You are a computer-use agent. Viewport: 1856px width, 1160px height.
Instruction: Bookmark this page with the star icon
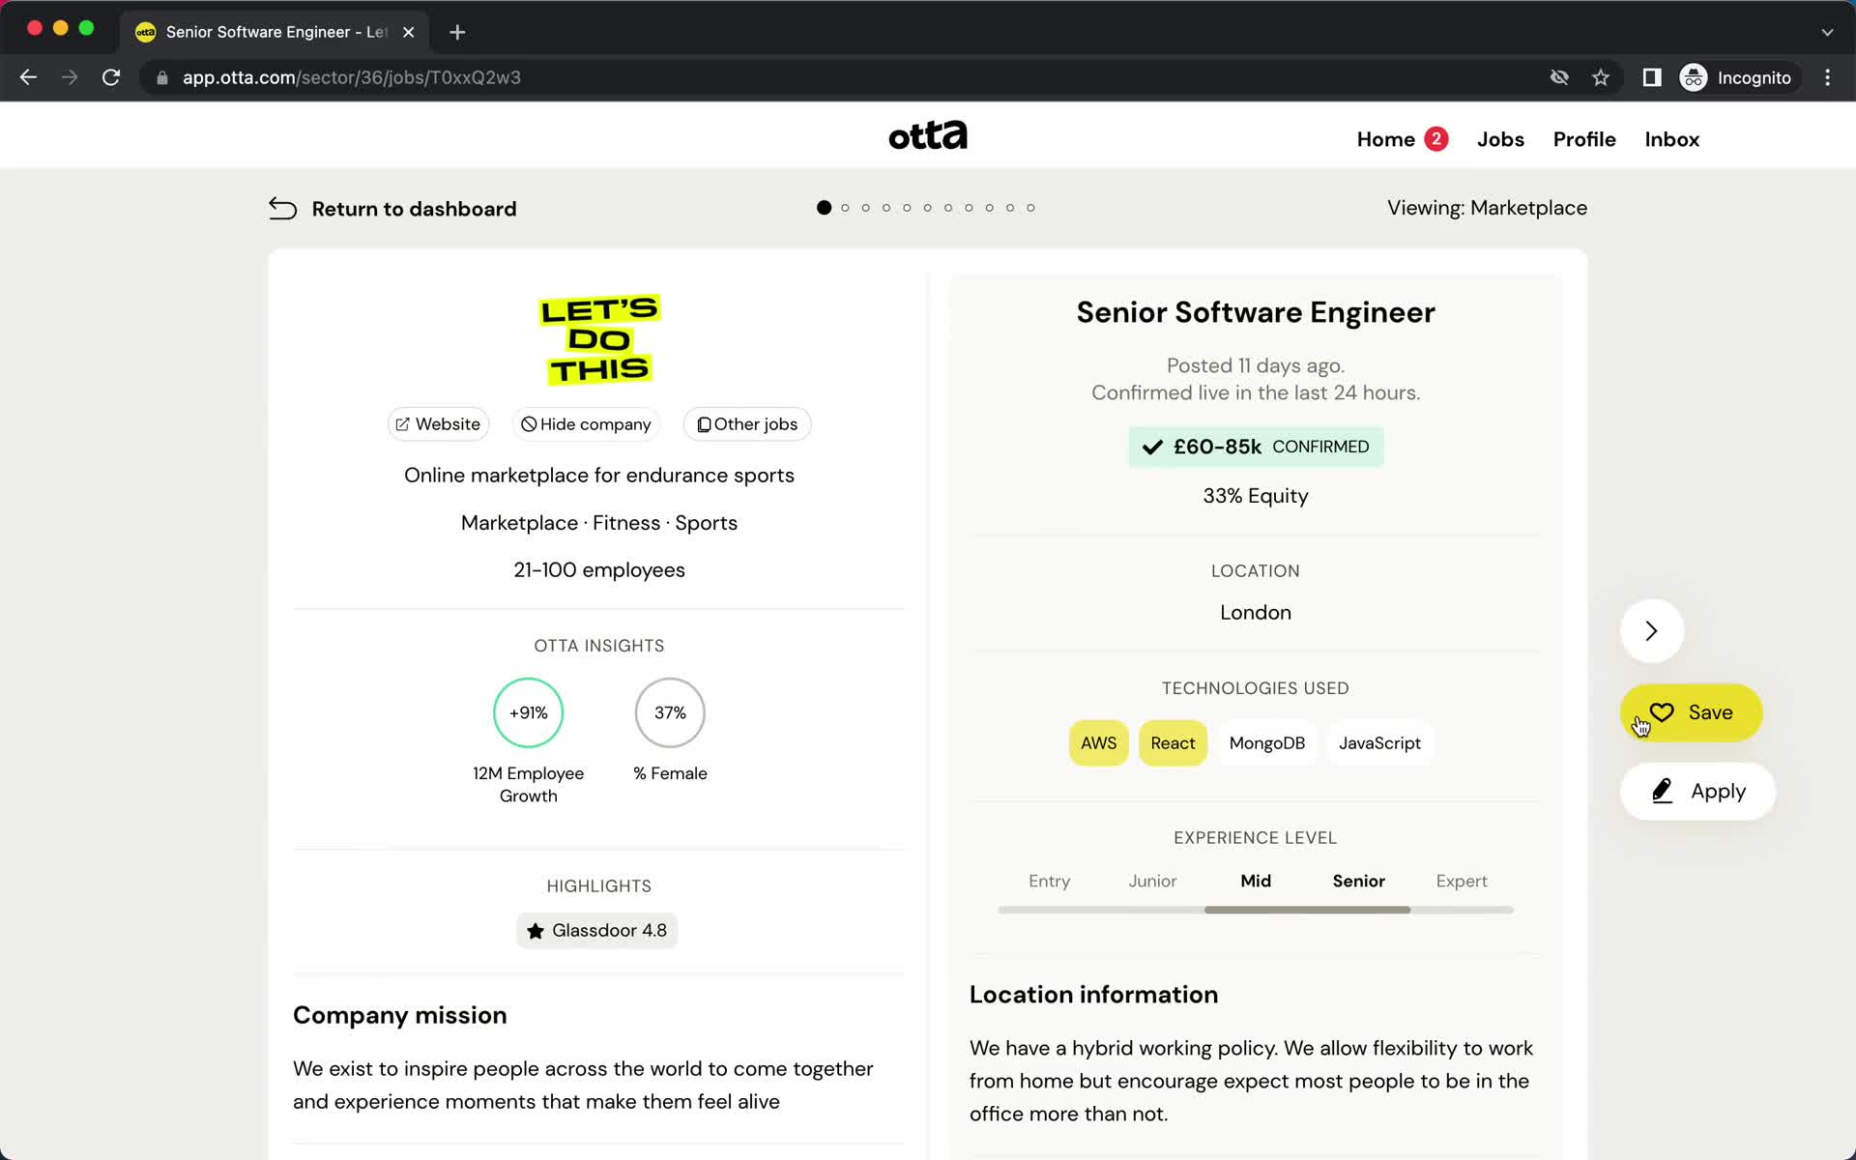pyautogui.click(x=1601, y=77)
